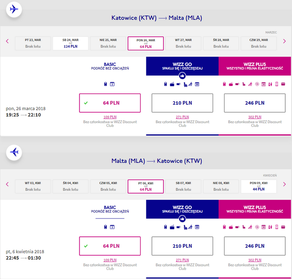Click return Wizz Plus payment card icon
Viewport: 292px width, 279px height.
[x=283, y=227]
